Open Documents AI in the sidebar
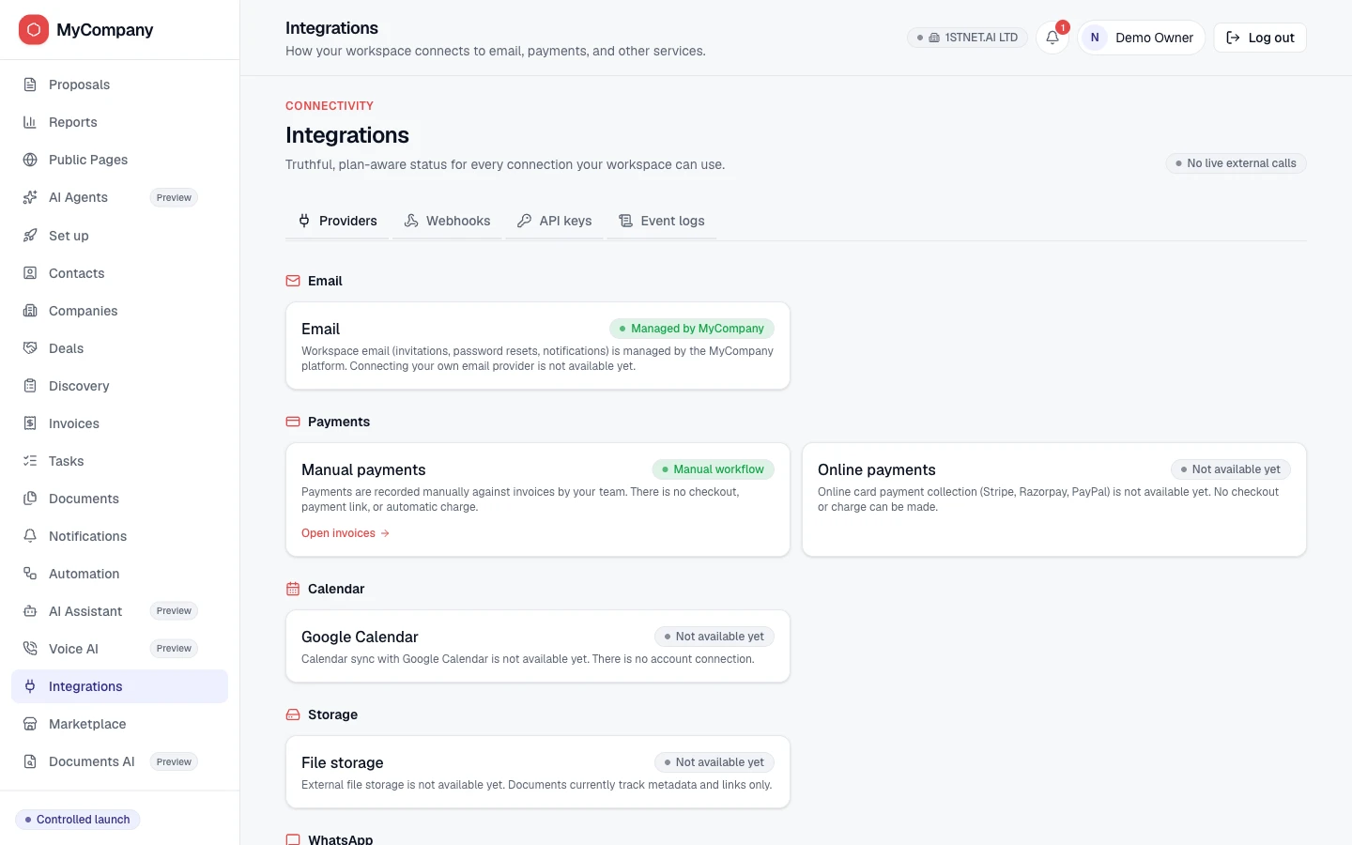This screenshot has width=1352, height=845. [x=119, y=761]
